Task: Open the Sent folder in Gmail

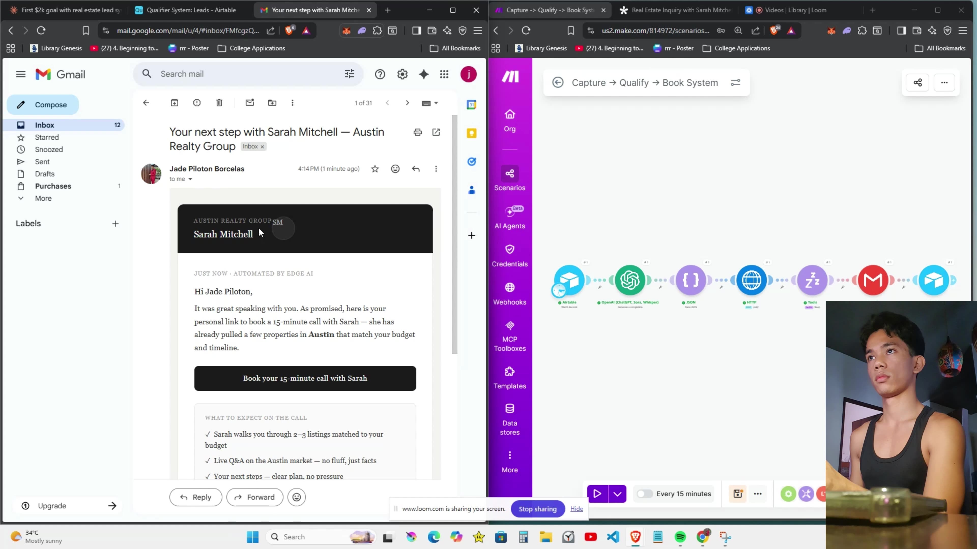Action: [42, 162]
